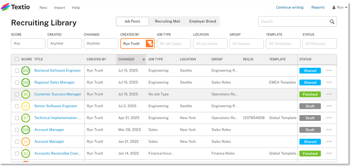Image resolution: width=351 pixels, height=166 pixels.
Task: Check the Technical Implementation row checkbox
Action: (x=17, y=118)
